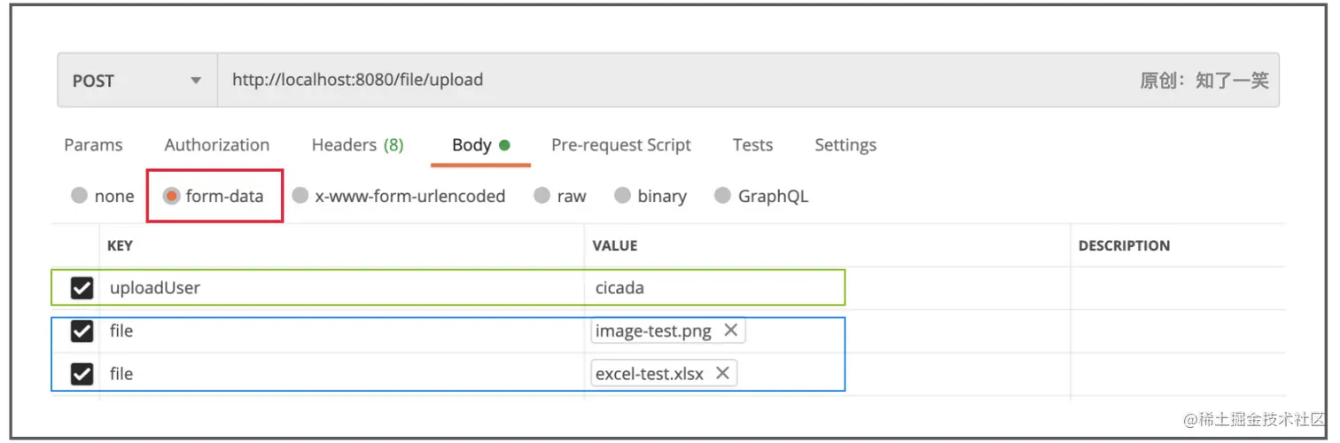
Task: Switch to the Settings tab
Action: click(x=845, y=145)
